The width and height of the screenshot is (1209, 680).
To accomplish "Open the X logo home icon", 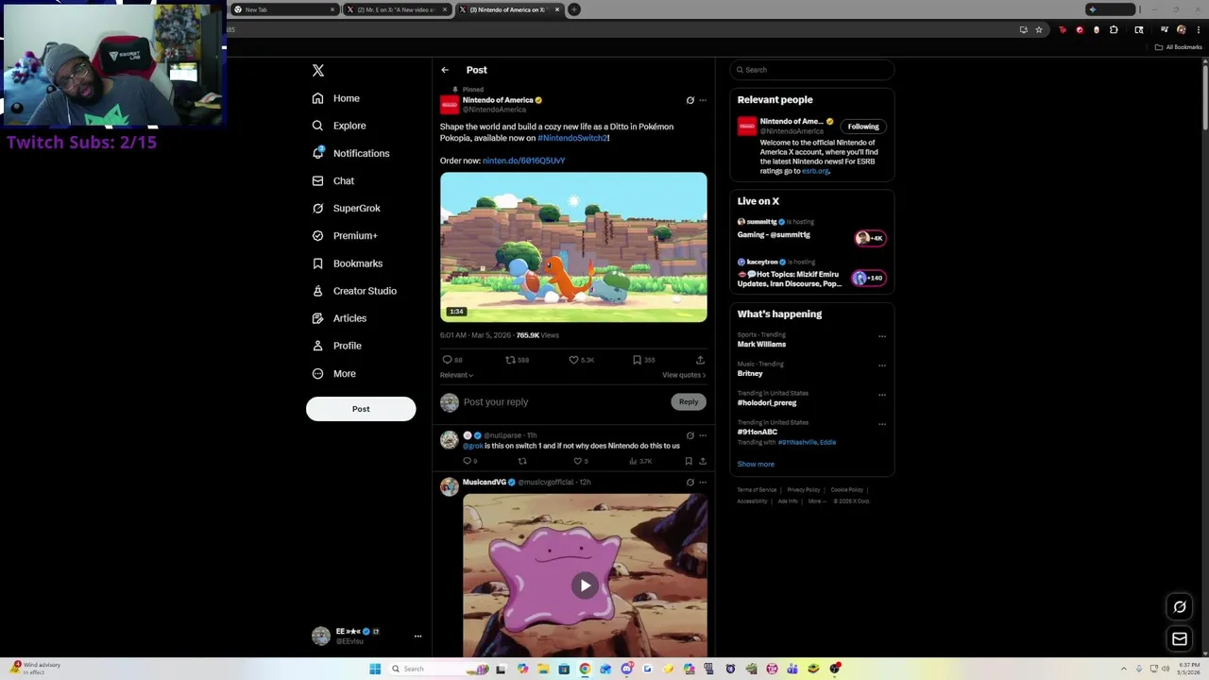I will [x=318, y=71].
